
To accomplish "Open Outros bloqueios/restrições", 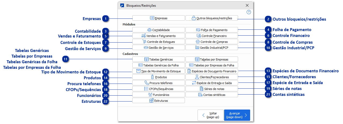I will (211, 18).
